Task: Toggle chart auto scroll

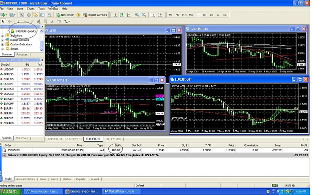Action: point(153,15)
